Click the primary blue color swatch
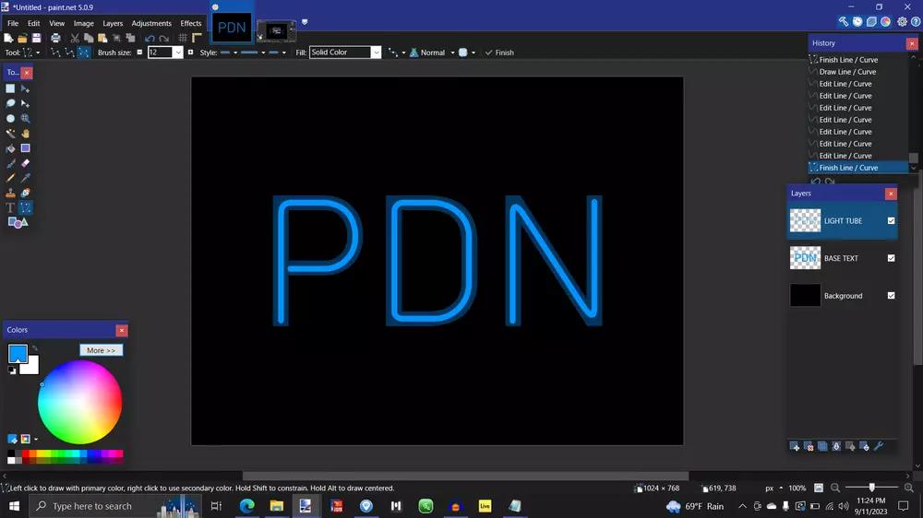Viewport: 923px width, 518px height. pos(18,353)
